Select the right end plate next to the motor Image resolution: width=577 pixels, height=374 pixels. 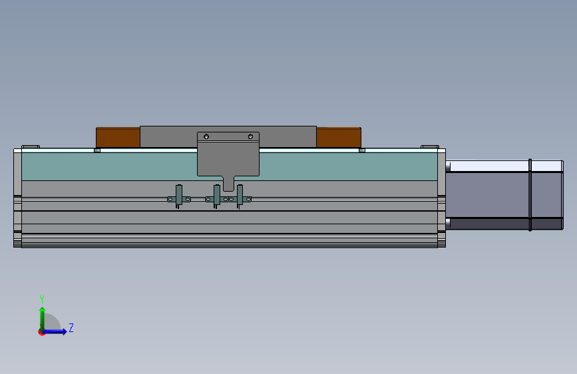pyautogui.click(x=442, y=198)
